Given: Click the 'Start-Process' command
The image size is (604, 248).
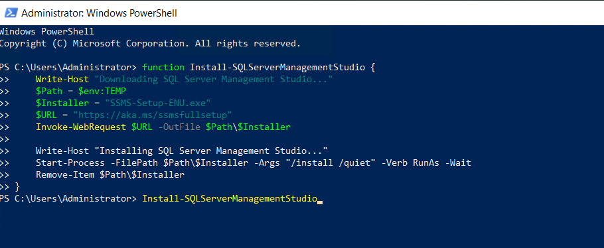Looking at the screenshot, I should (70, 163).
